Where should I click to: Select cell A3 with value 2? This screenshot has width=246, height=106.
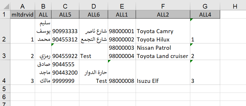click(23, 52)
